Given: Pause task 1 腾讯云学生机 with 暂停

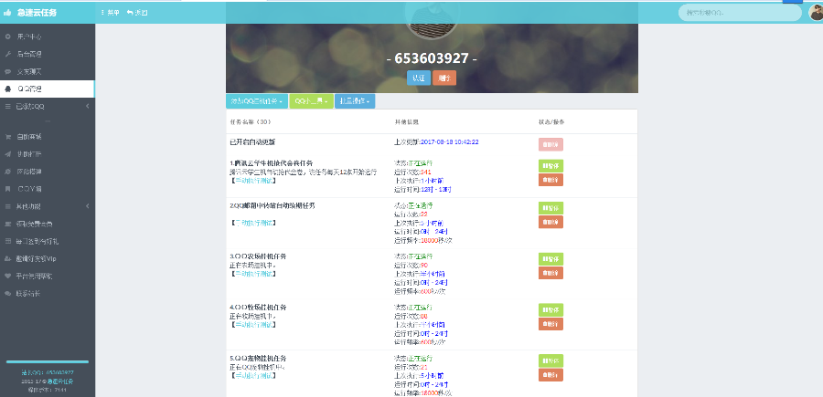Looking at the screenshot, I should click(550, 165).
